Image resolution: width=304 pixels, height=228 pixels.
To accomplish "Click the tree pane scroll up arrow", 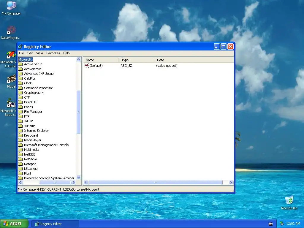I will tap(78, 59).
